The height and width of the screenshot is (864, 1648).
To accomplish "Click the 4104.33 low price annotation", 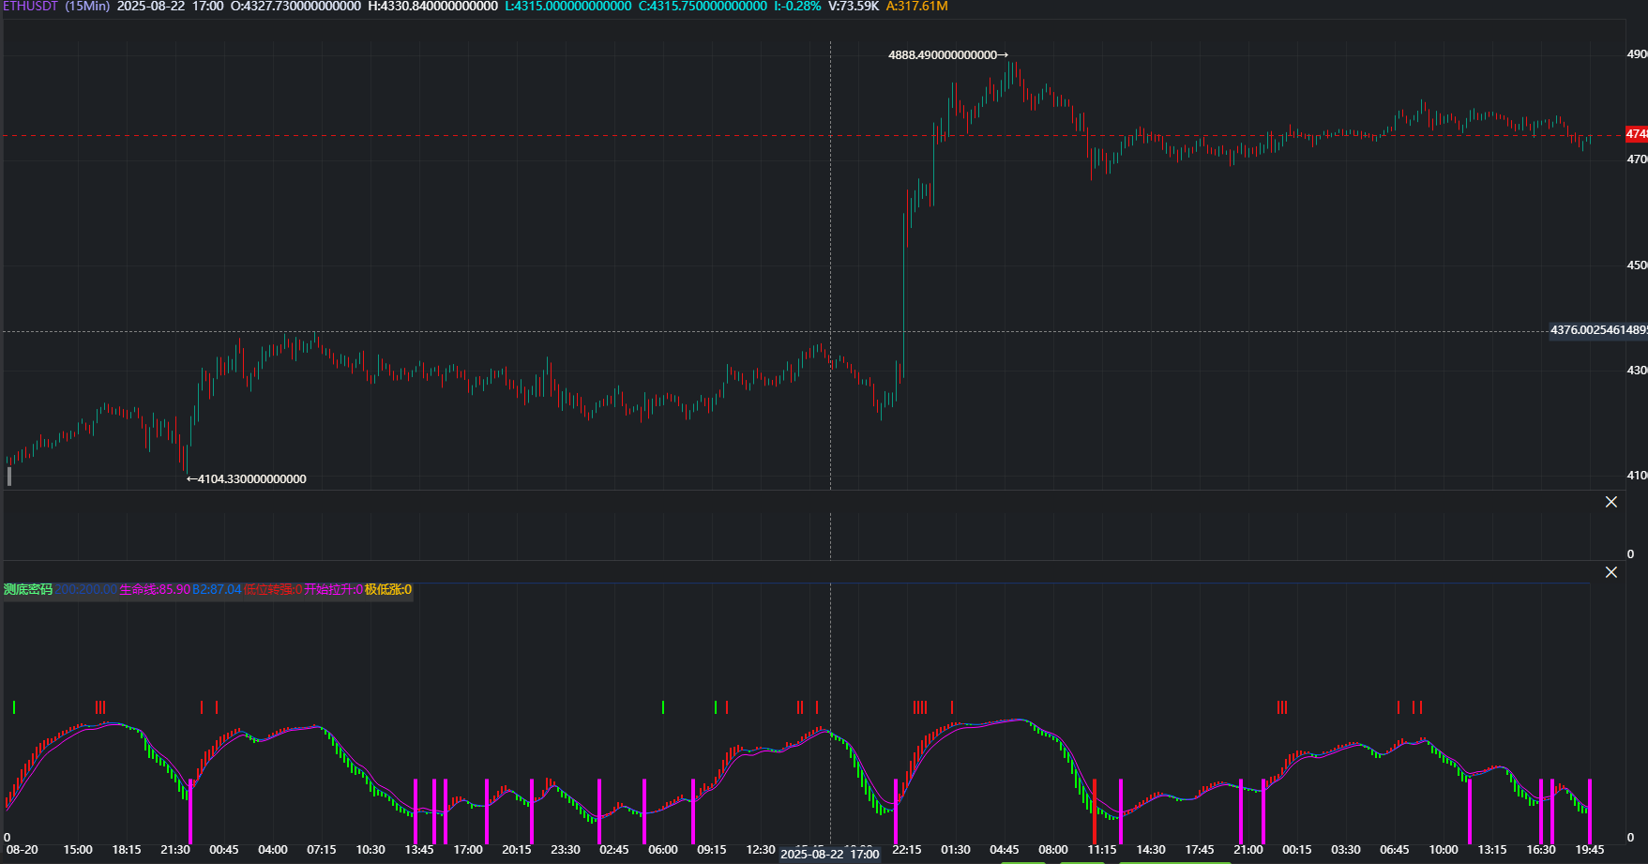I will (247, 479).
